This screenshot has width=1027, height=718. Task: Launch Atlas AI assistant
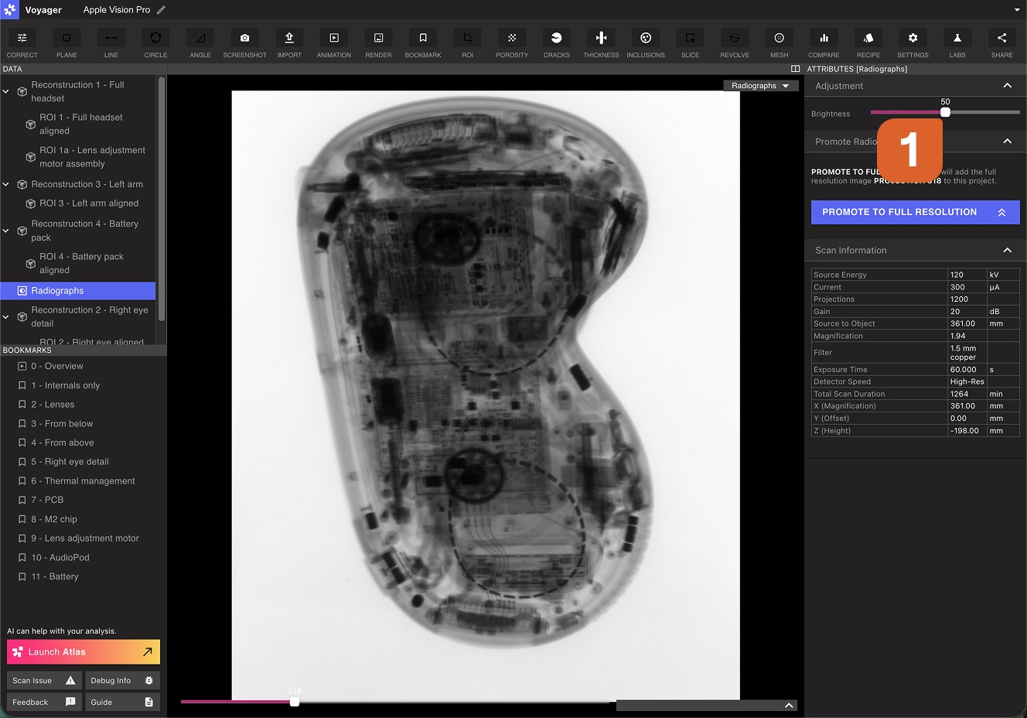pos(84,651)
